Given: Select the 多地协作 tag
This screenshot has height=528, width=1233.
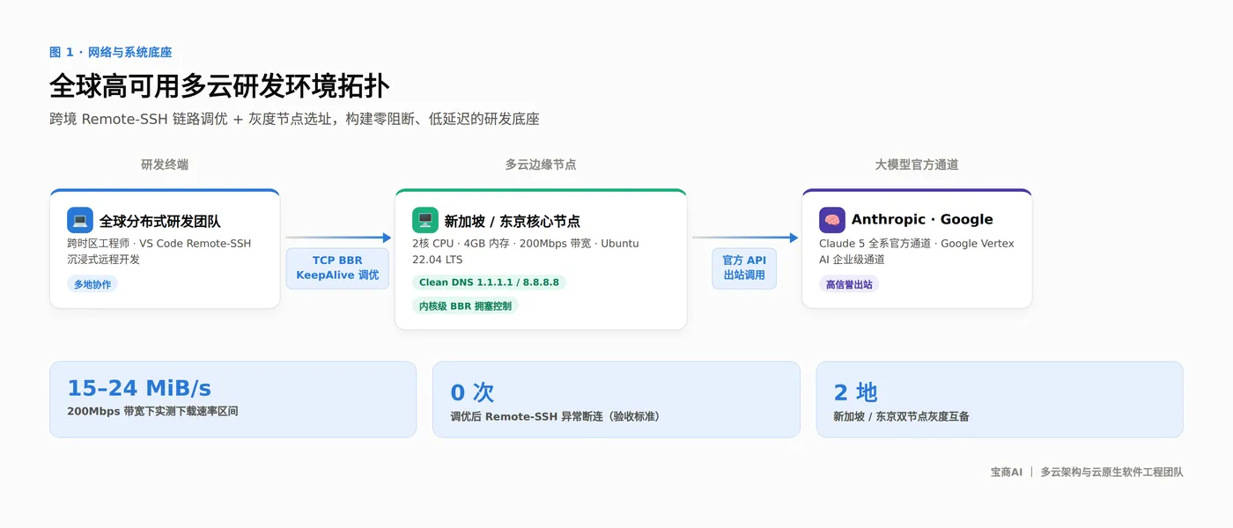Looking at the screenshot, I should (92, 284).
